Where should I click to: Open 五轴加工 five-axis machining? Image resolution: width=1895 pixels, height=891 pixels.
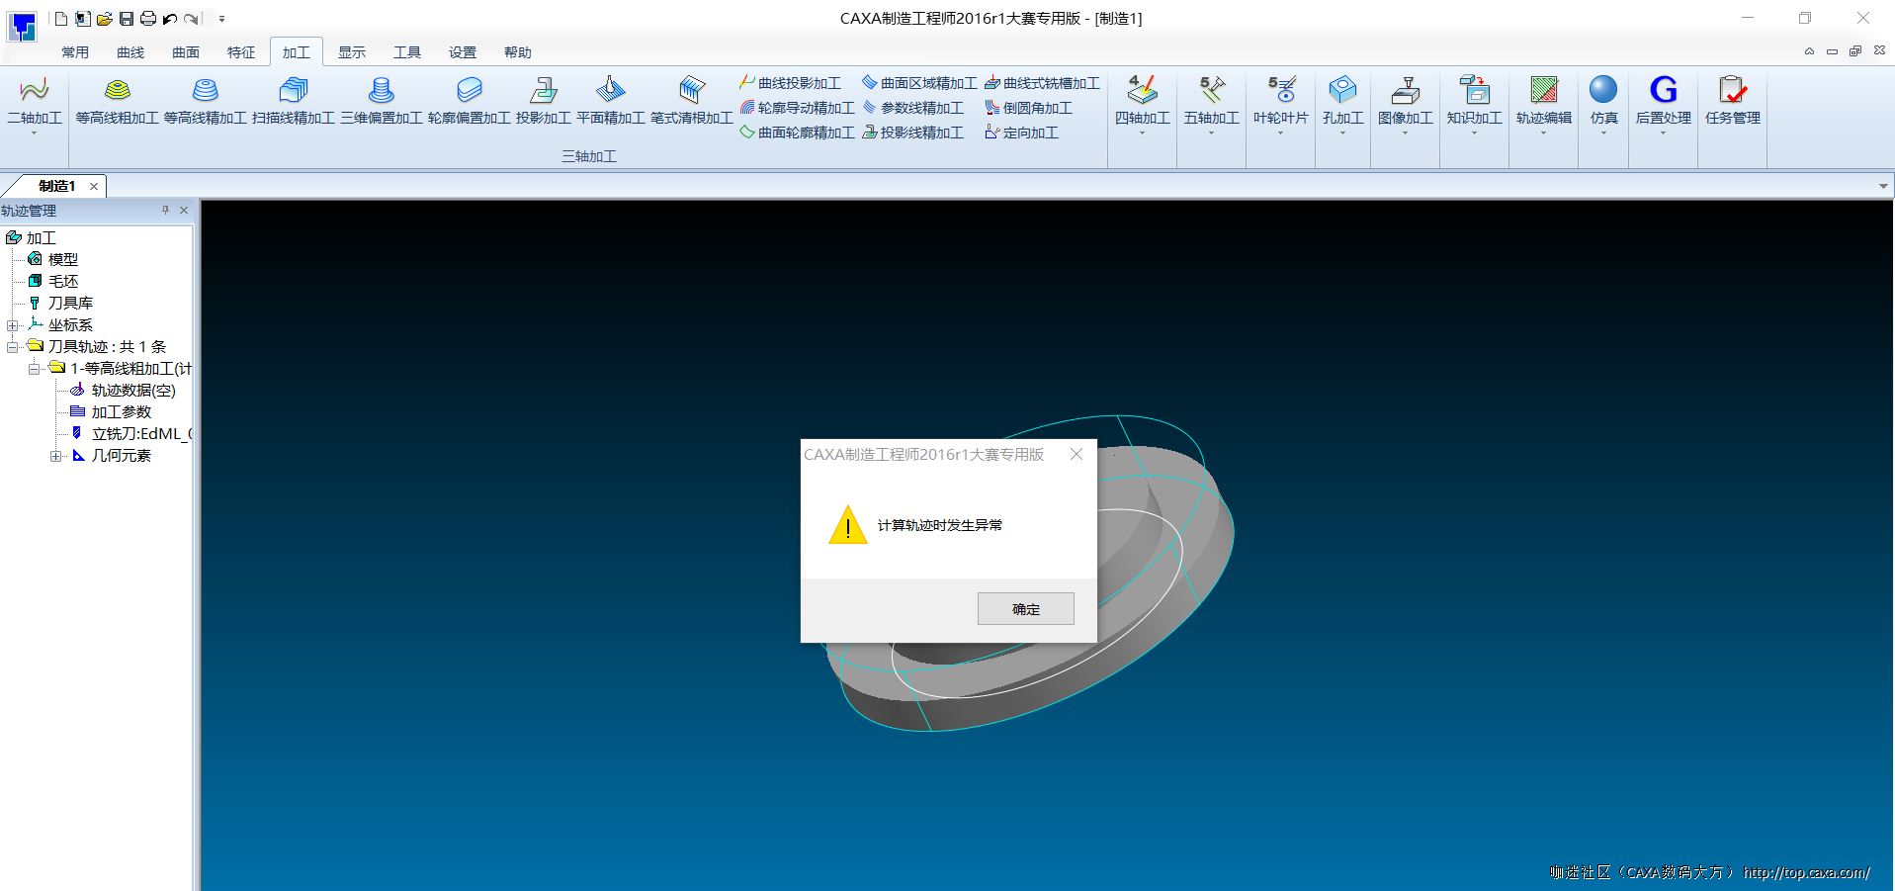1211,101
